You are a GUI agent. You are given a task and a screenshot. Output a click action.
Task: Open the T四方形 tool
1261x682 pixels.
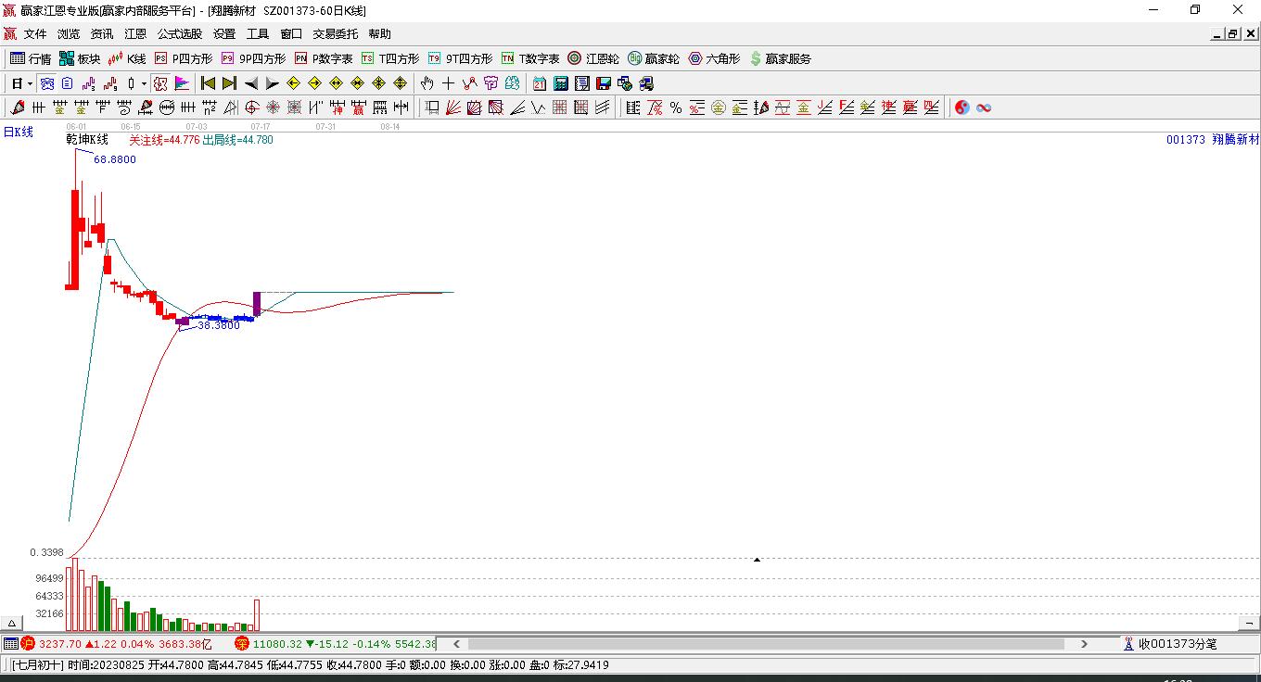tap(390, 58)
